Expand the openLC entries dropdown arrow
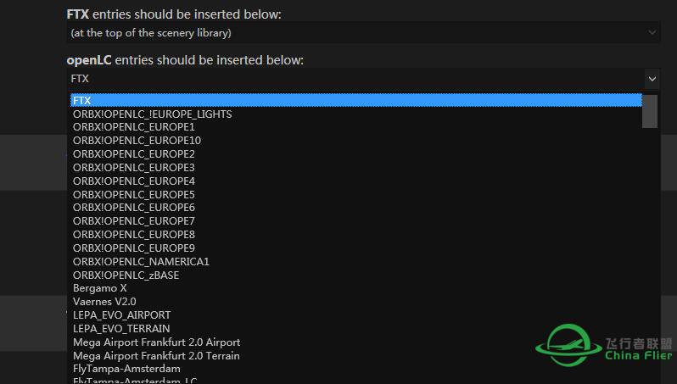The height and width of the screenshot is (384, 677). coord(652,78)
